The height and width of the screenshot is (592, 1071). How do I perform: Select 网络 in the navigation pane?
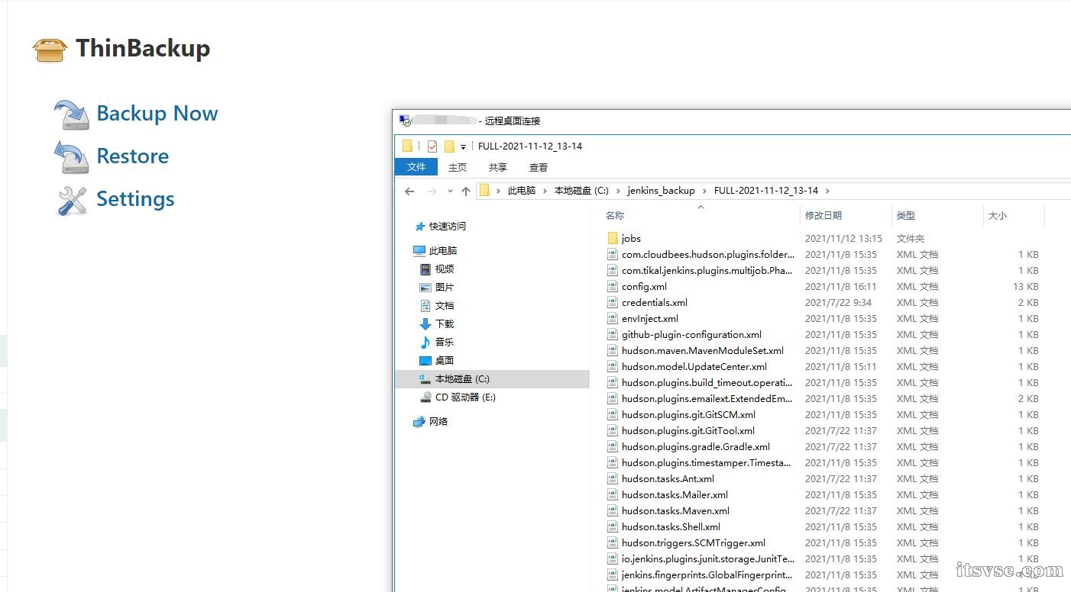pyautogui.click(x=438, y=422)
